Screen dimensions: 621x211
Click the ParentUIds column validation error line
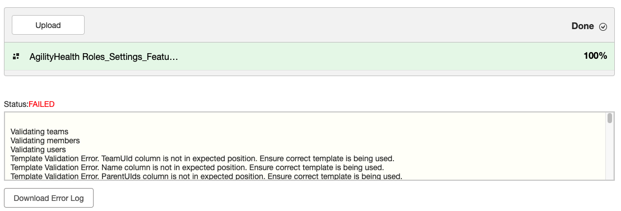coord(206,177)
